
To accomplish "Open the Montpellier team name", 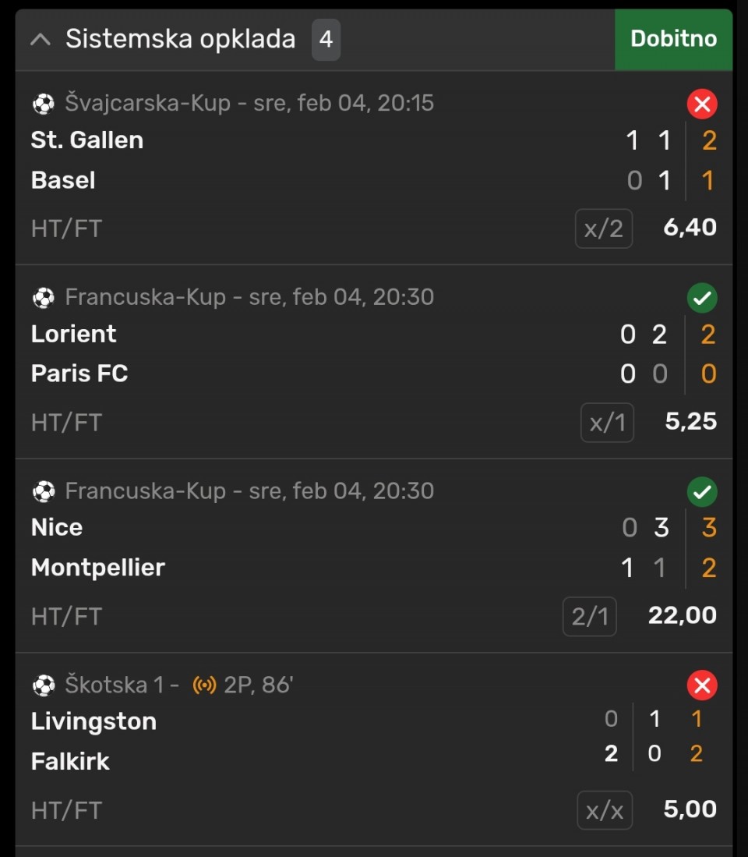I will coord(98,568).
